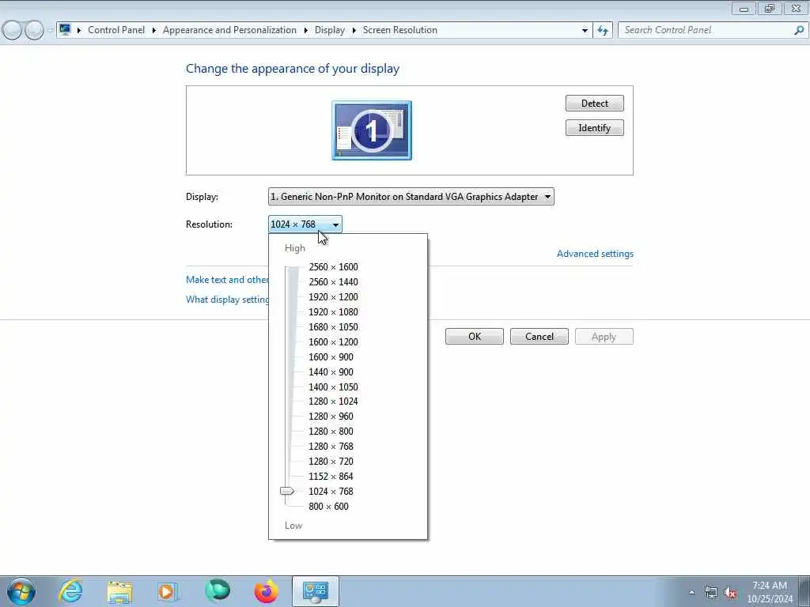Select resolution 1280 × 768

point(331,446)
